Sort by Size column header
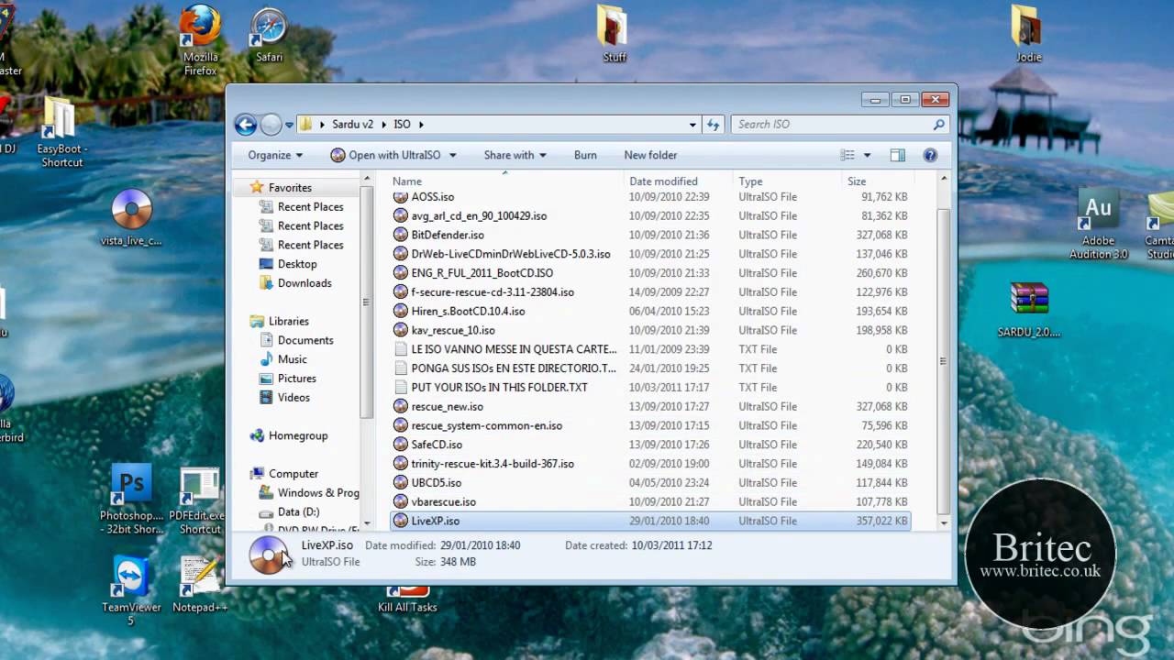Image resolution: width=1174 pixels, height=660 pixels. pyautogui.click(x=877, y=181)
